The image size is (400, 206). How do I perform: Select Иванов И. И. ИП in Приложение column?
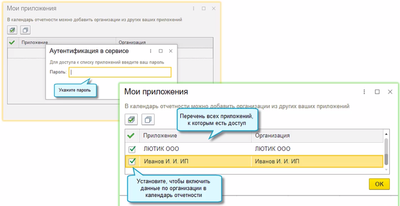click(x=196, y=161)
